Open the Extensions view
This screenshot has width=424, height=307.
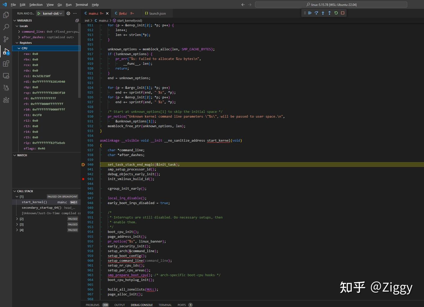click(x=6, y=63)
